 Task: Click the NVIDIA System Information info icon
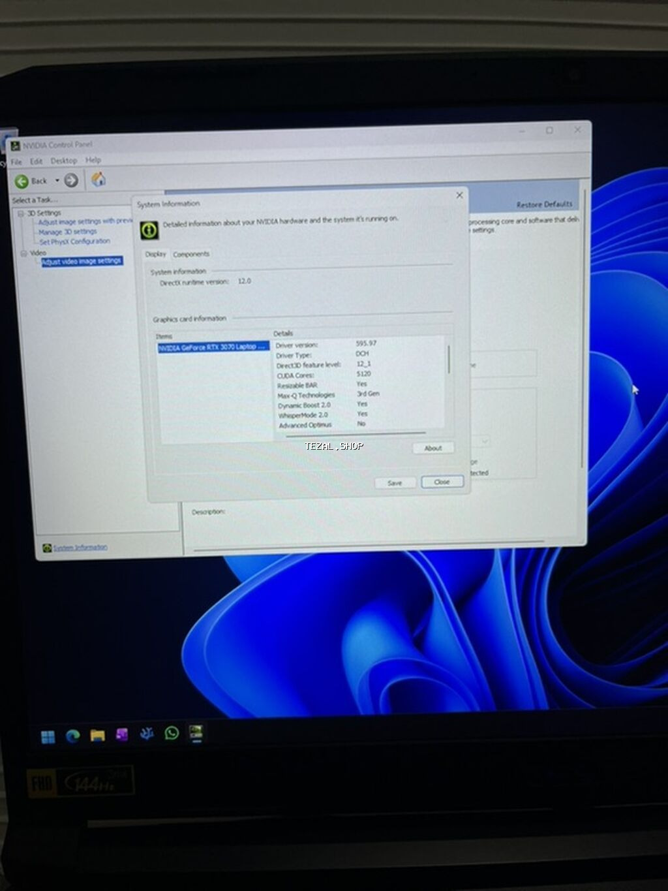(x=149, y=229)
